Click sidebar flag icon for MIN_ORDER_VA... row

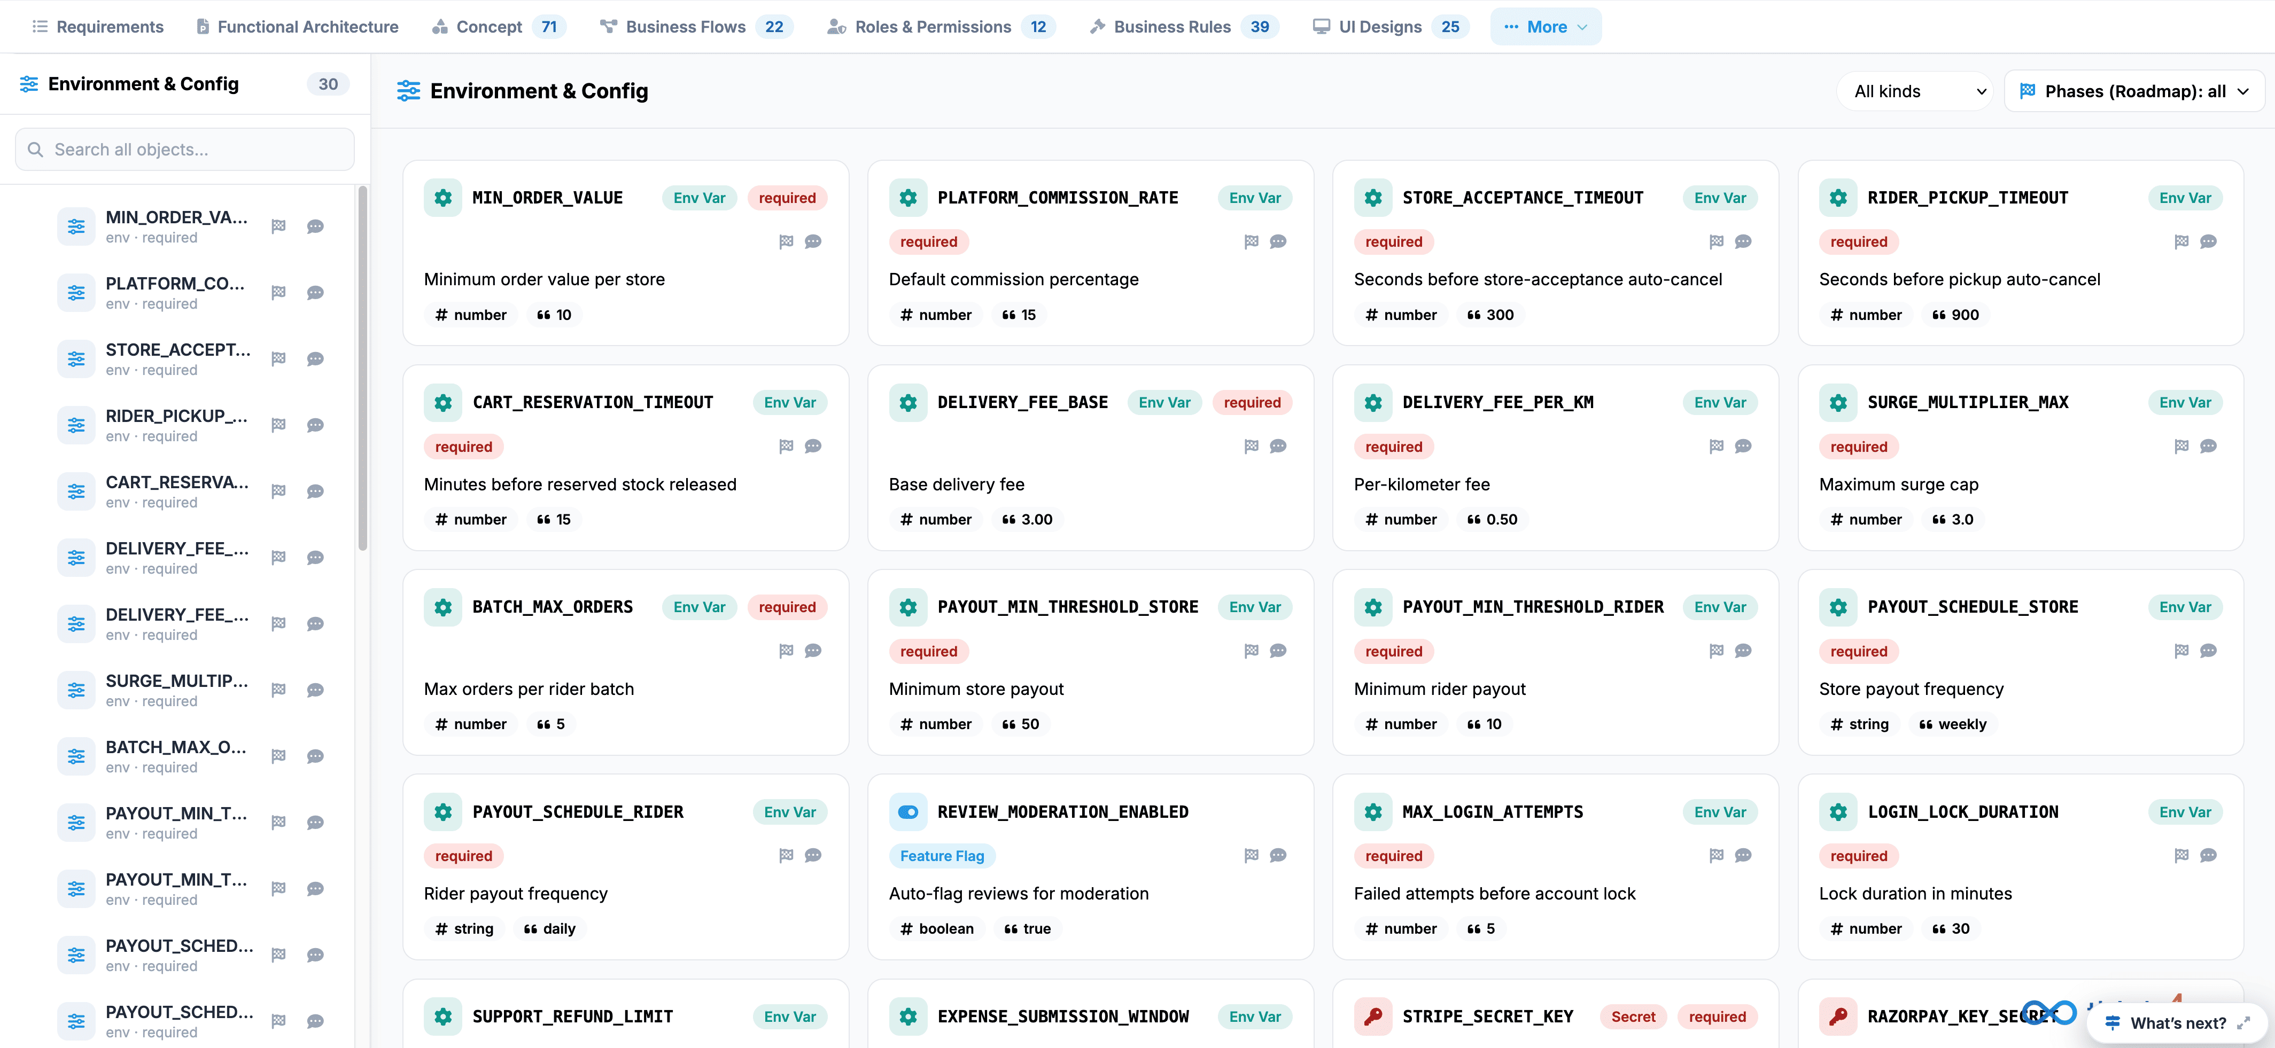click(278, 227)
